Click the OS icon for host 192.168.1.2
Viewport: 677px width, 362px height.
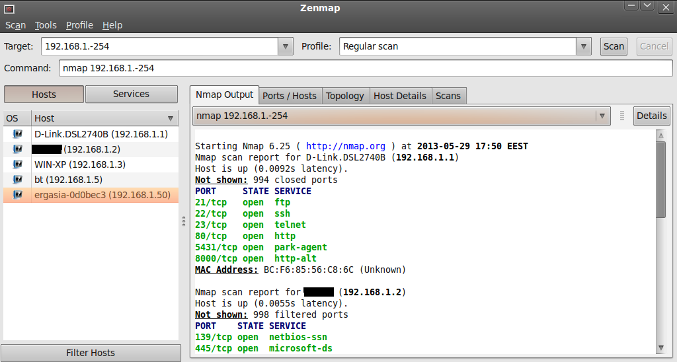tap(17, 149)
